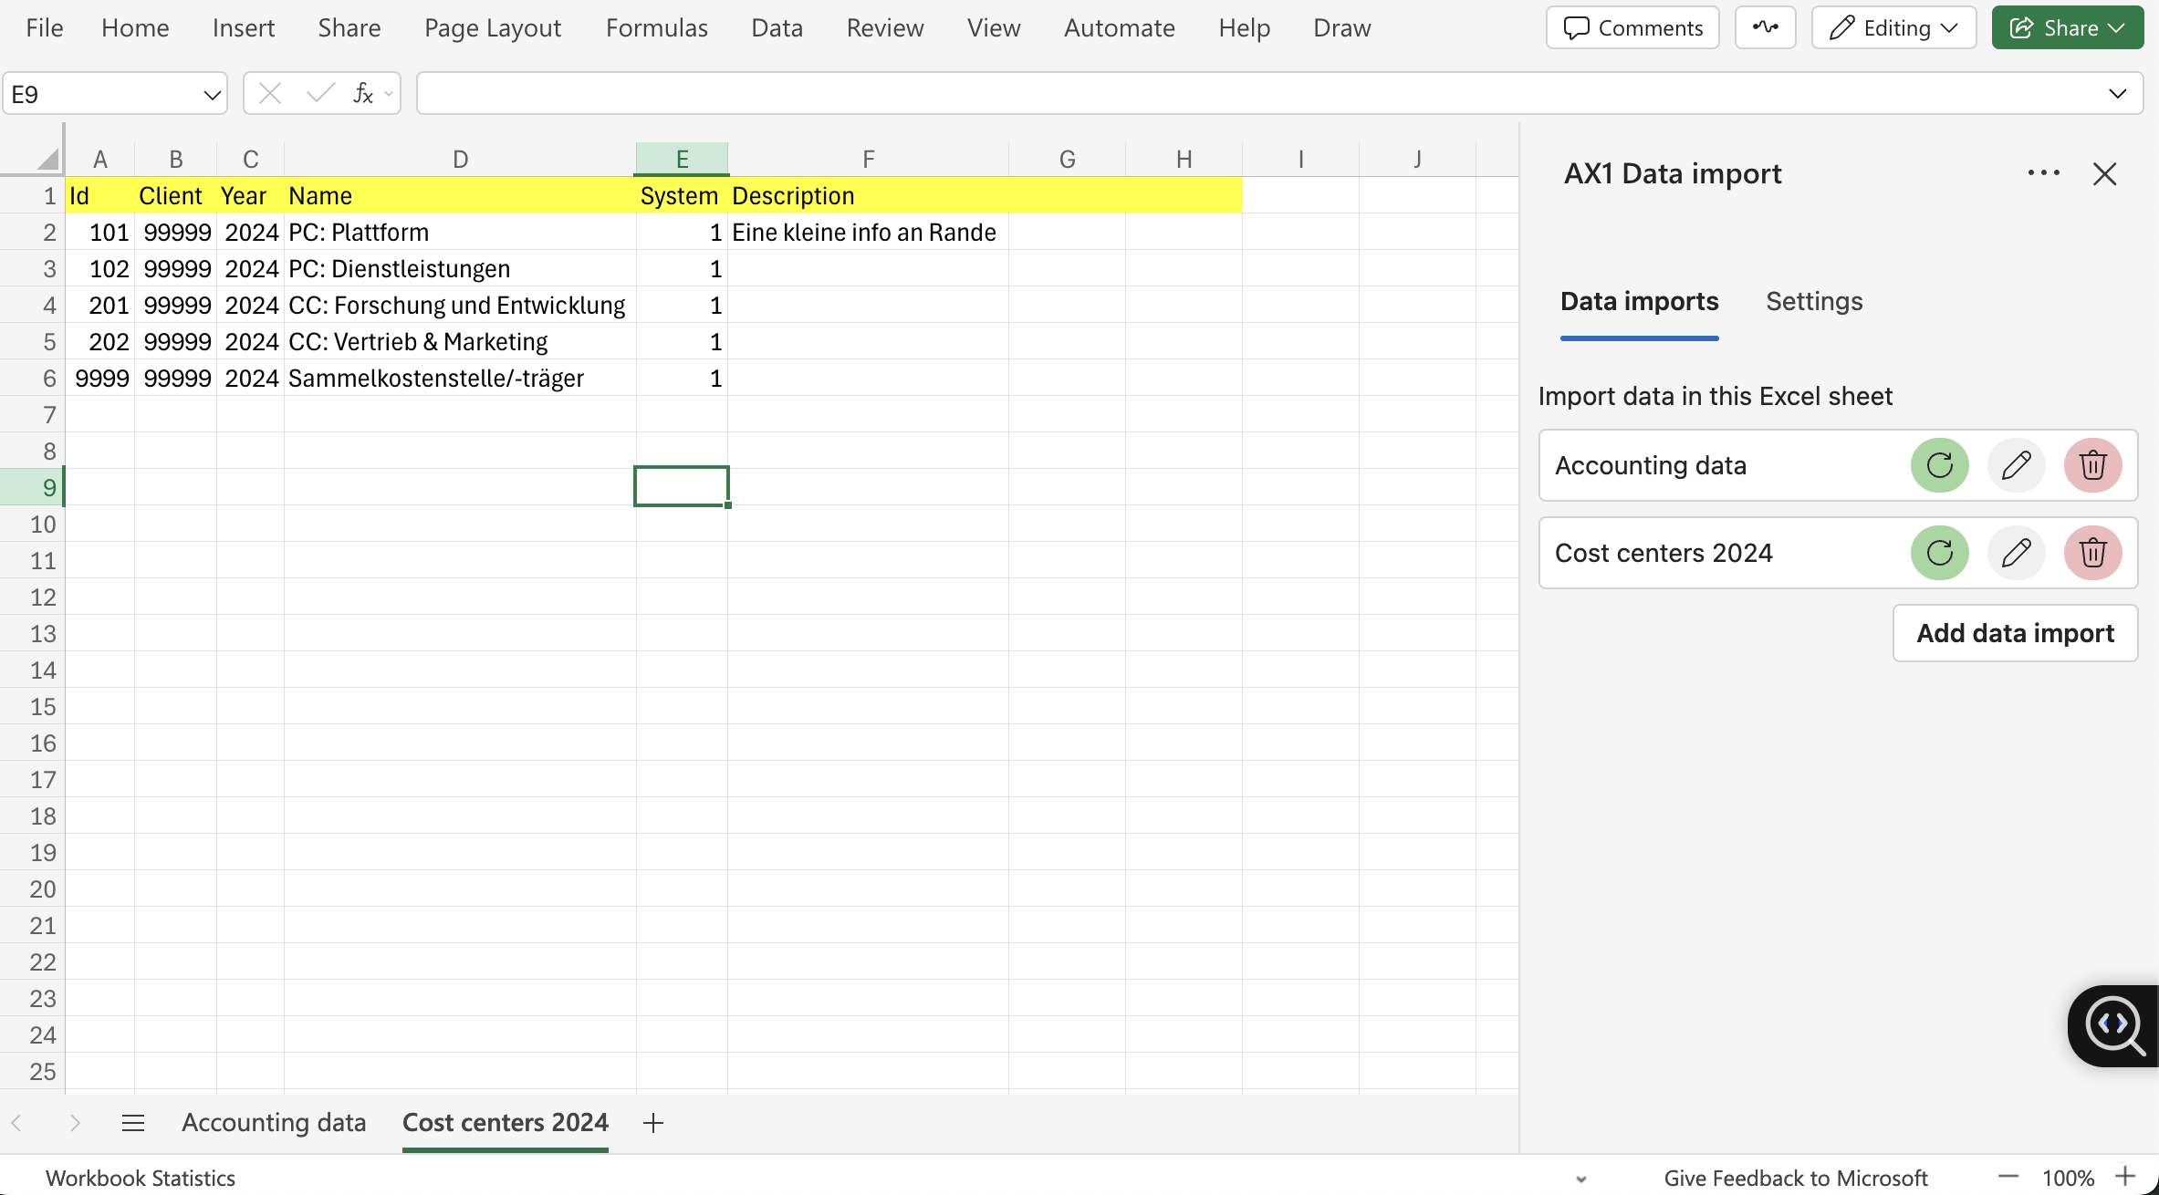Click the 100% zoom level
2159x1195 pixels.
pos(2068,1178)
